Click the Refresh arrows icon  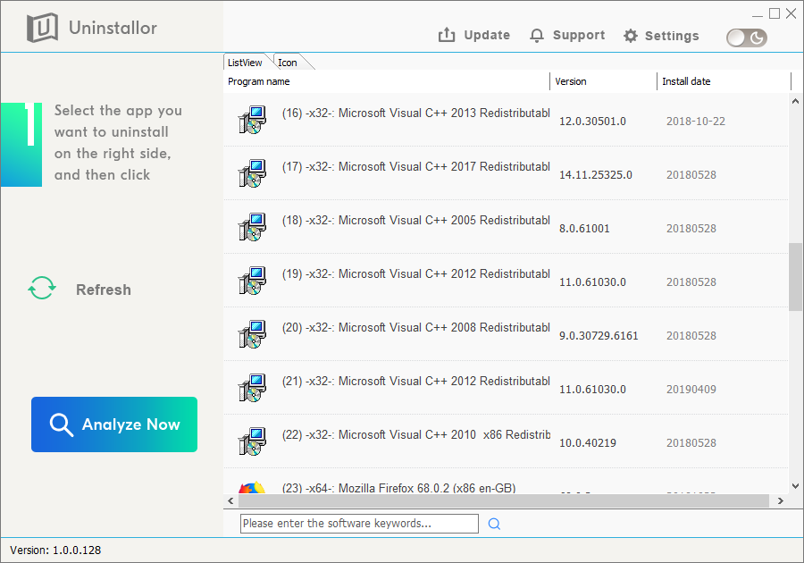(x=42, y=288)
